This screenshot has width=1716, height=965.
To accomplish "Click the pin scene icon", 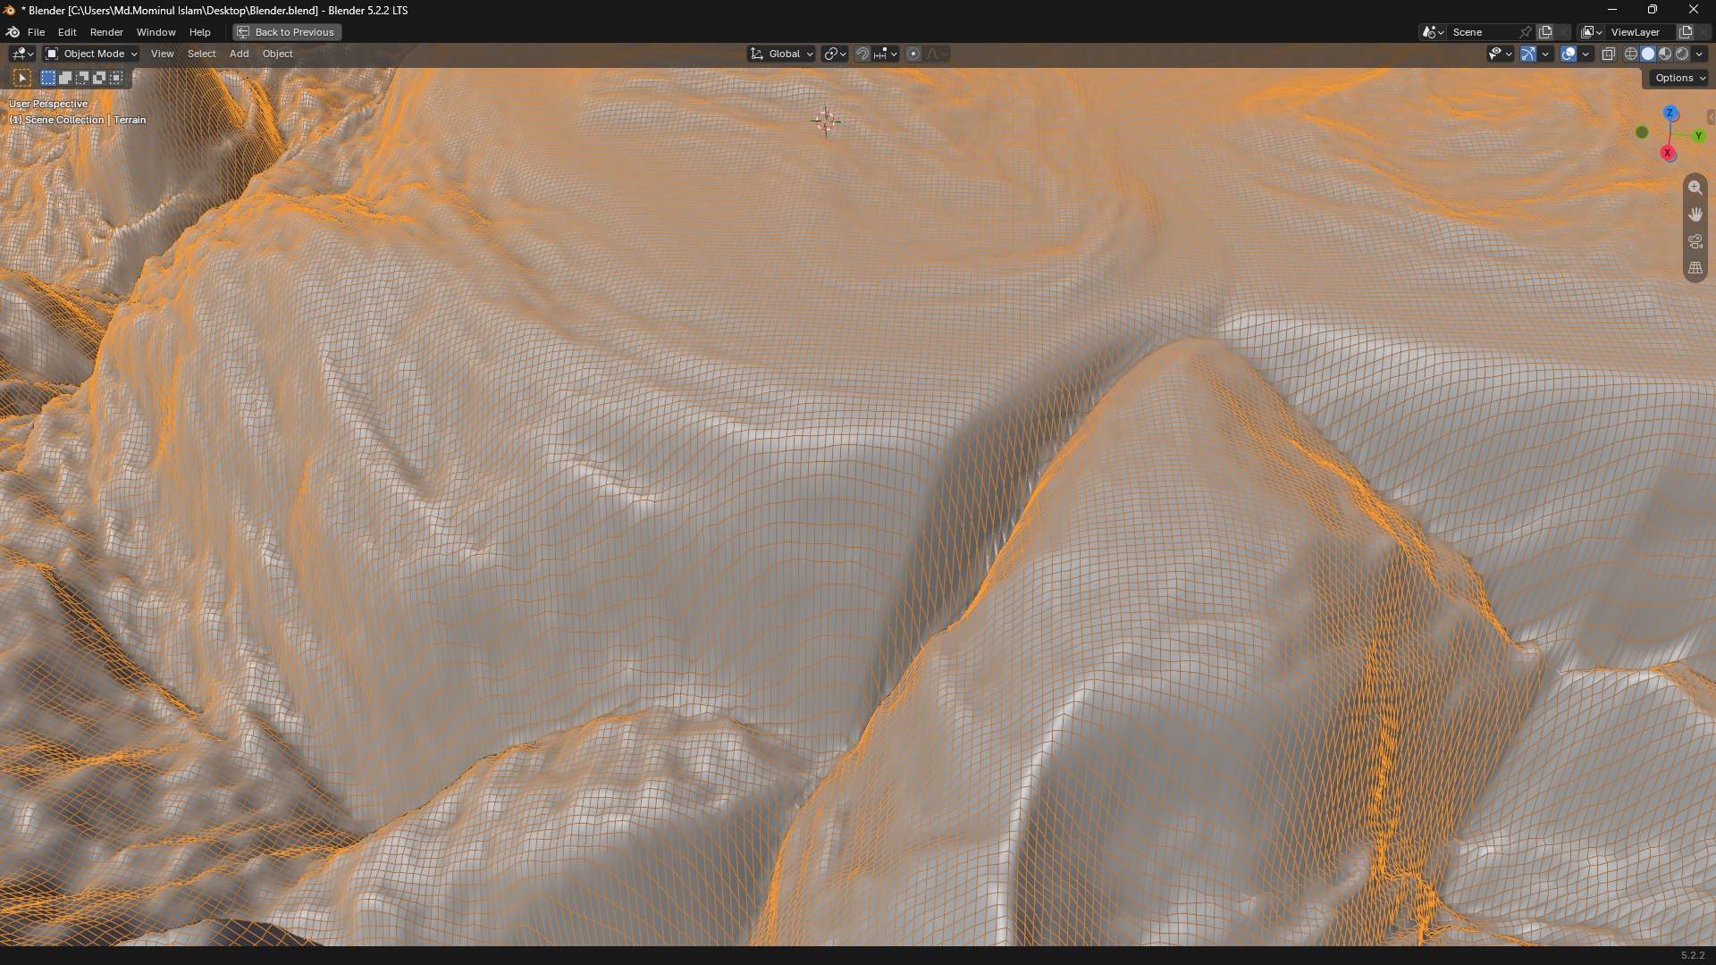I will [x=1526, y=32].
